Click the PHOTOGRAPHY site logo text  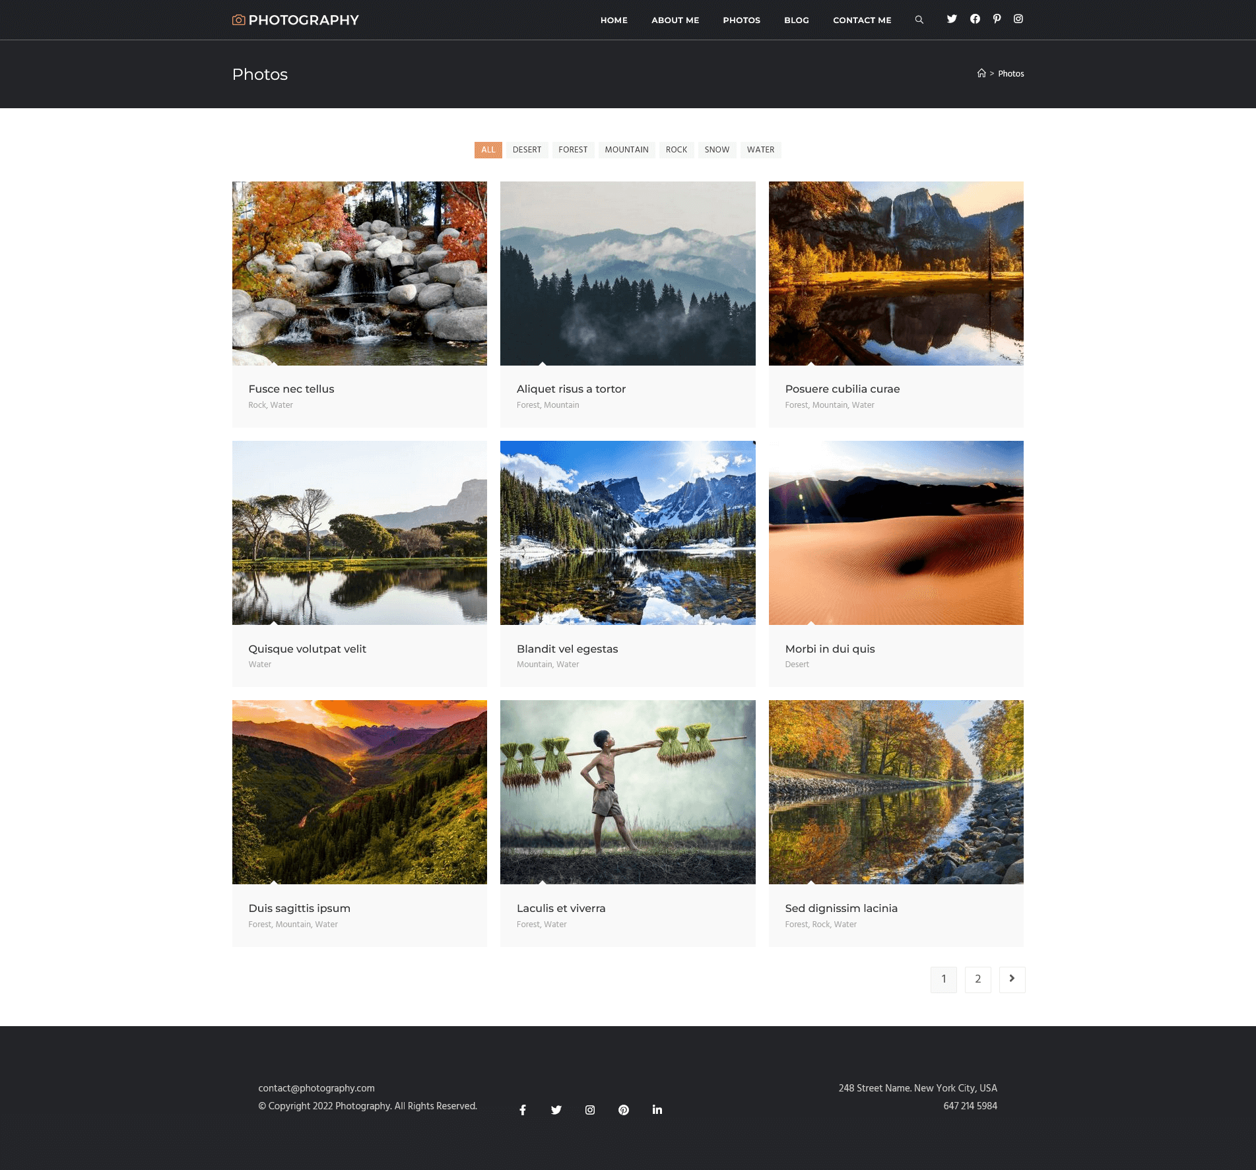[304, 20]
